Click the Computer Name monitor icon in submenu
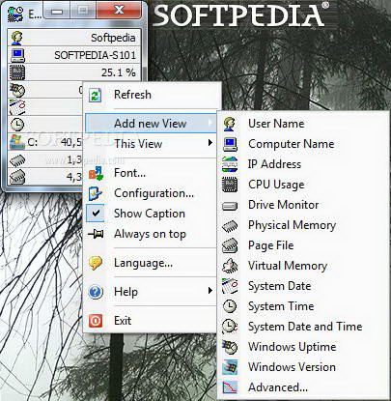 point(230,144)
